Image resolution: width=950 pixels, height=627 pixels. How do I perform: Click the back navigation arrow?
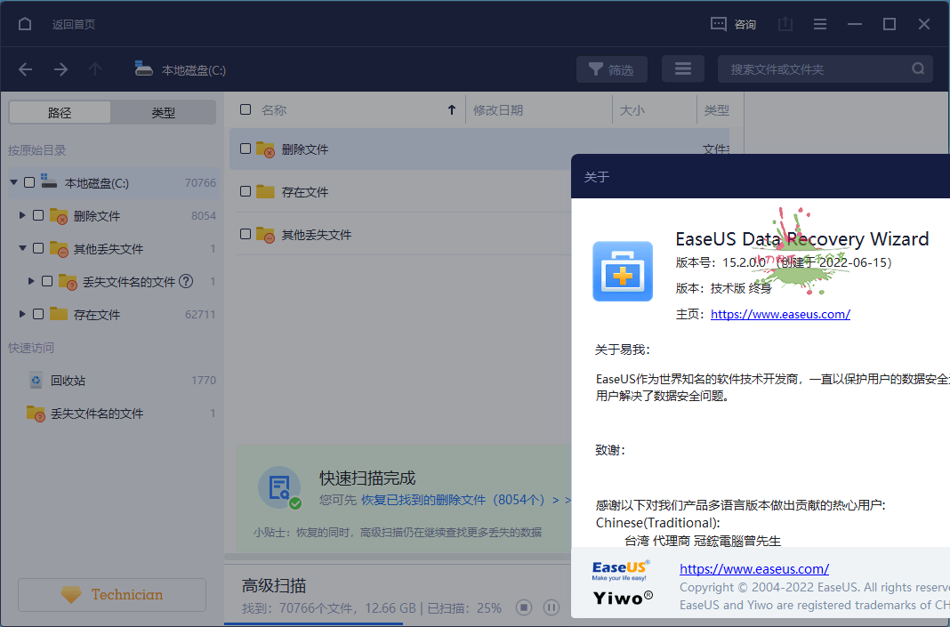(x=25, y=68)
